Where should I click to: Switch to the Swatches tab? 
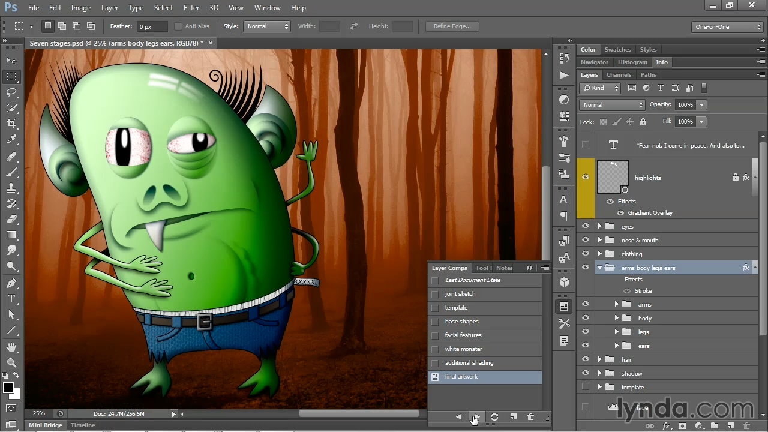(x=617, y=50)
